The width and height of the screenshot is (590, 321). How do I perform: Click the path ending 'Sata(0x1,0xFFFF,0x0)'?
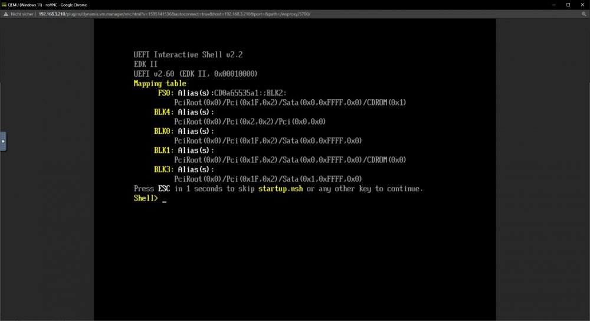(x=268, y=179)
